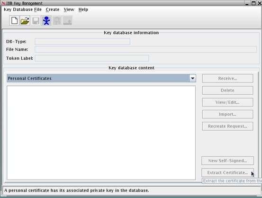Click the View/Edit... button
This screenshot has height=198, width=262.
[227, 102]
